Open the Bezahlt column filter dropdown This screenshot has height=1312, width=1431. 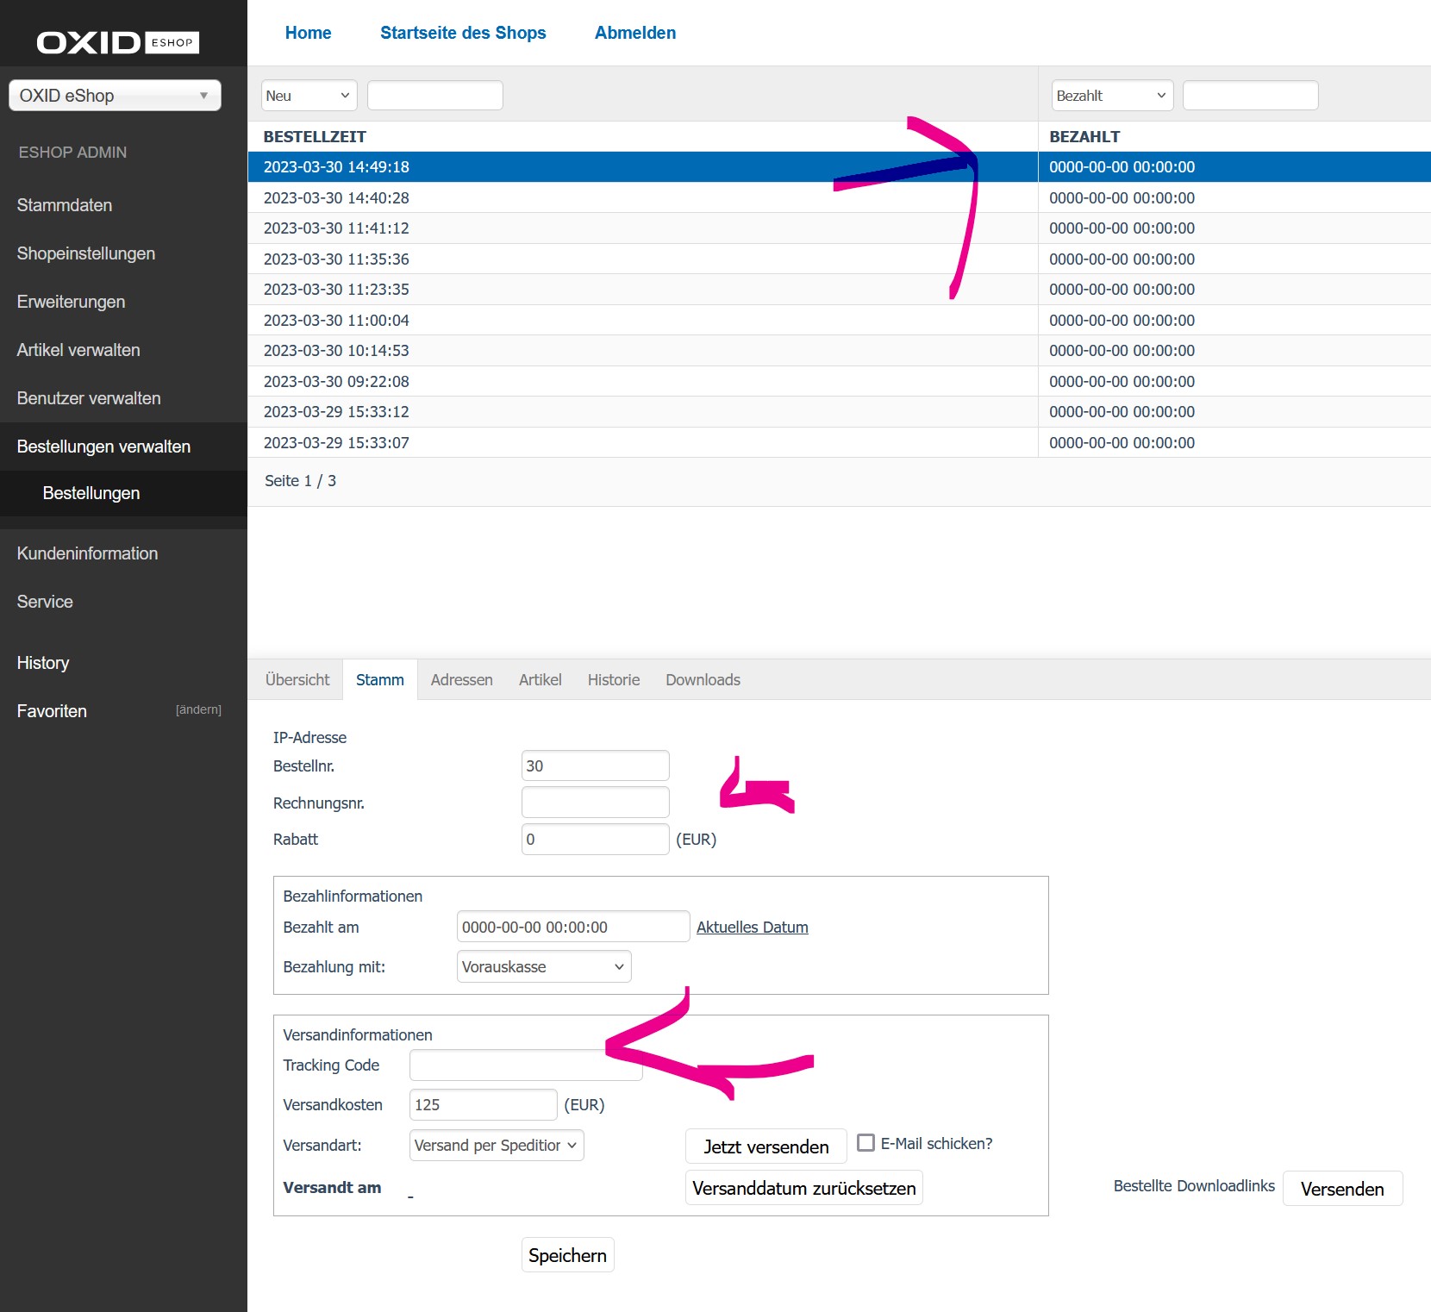[x=1111, y=96]
